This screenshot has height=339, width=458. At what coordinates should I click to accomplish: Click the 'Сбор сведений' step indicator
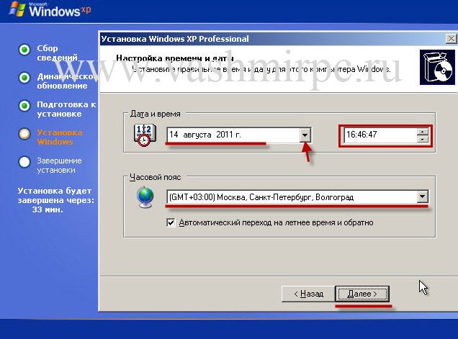tap(24, 50)
